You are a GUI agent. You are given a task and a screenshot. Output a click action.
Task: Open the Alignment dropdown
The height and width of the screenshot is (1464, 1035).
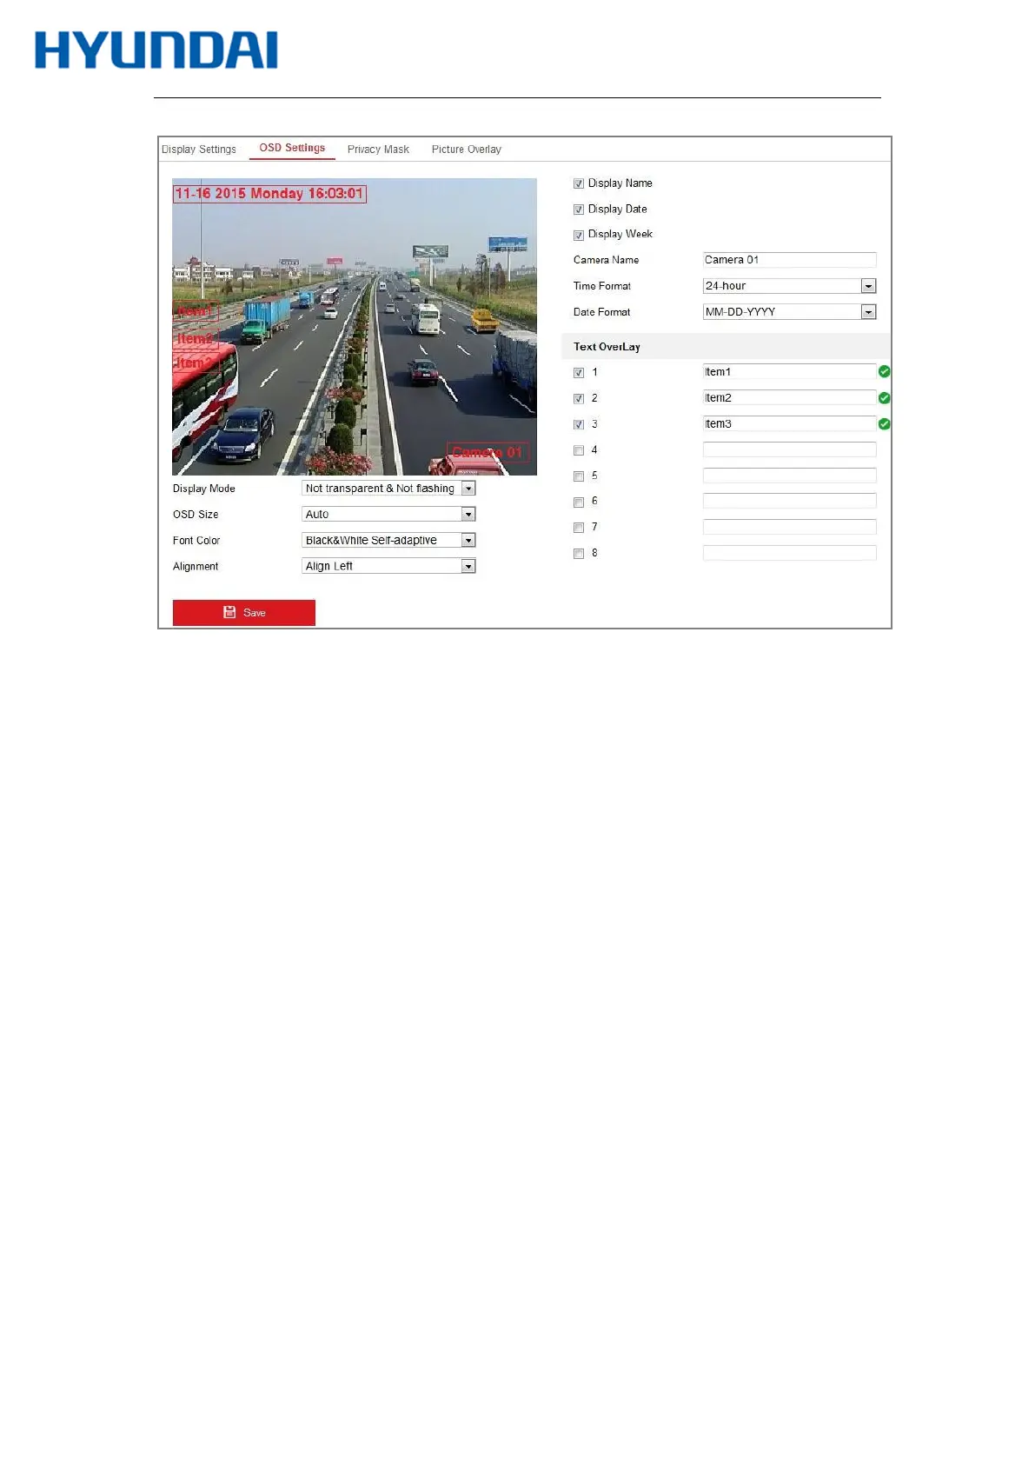[388, 566]
